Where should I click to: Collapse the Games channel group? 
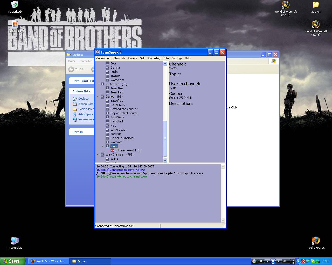[x=98, y=97]
